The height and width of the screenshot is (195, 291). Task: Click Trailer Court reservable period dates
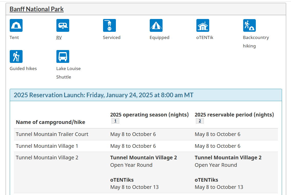tap(217, 134)
